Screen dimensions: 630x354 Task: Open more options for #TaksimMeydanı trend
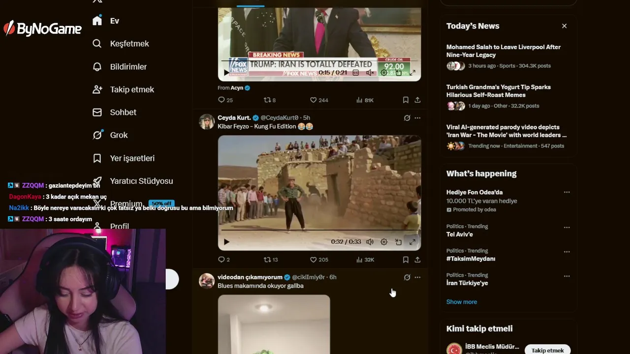(x=567, y=252)
